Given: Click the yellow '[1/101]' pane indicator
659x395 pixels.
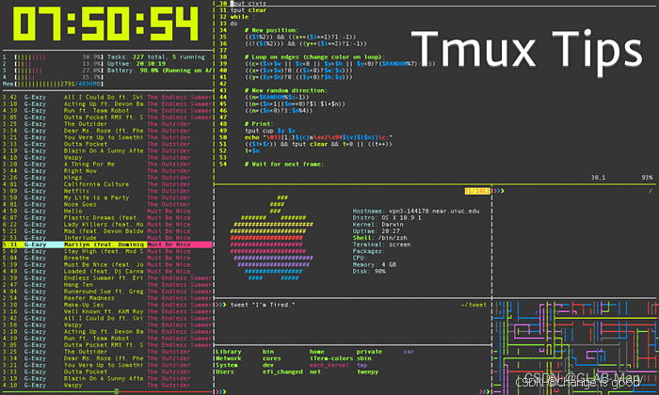Looking at the screenshot, I should click(477, 191).
